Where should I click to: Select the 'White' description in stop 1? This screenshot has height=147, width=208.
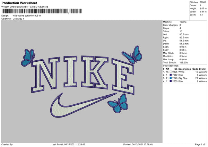181,72
